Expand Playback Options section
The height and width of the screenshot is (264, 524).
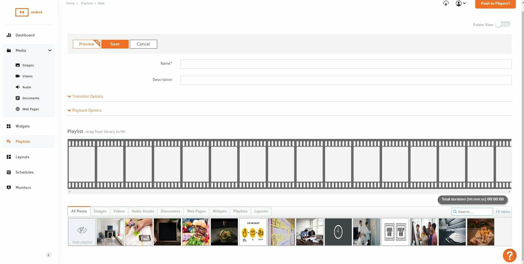click(x=84, y=110)
